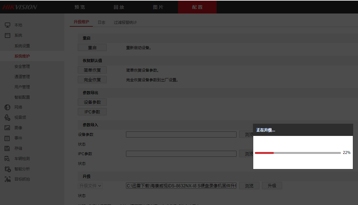Click the Hikvision logo
The image size is (358, 205).
pyautogui.click(x=20, y=7)
